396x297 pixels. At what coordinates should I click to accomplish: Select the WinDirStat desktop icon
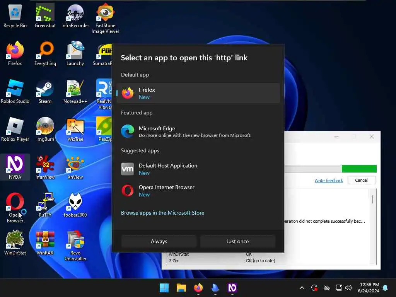tap(15, 243)
